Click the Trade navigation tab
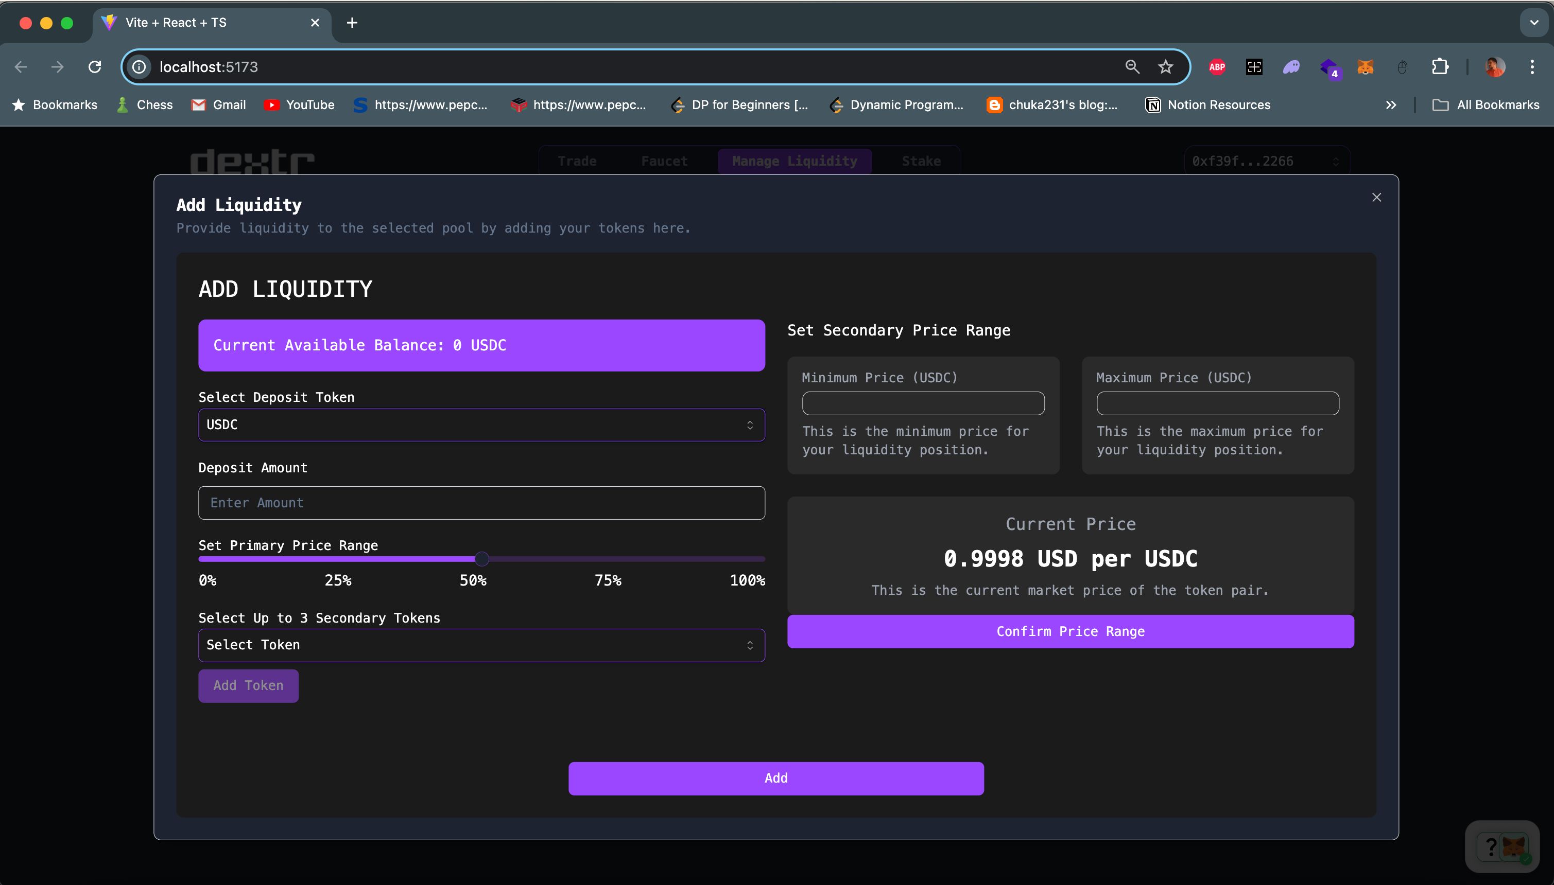This screenshot has height=885, width=1554. (x=576, y=161)
